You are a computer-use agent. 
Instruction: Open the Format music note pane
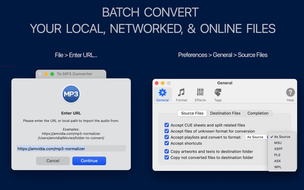182,95
